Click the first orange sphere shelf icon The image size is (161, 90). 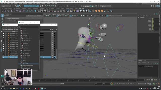coord(96,11)
